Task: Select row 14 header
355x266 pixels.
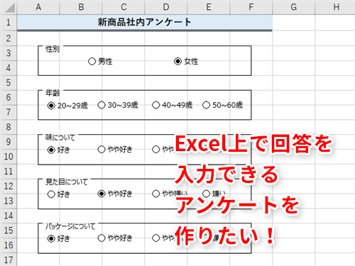Action: (9, 216)
